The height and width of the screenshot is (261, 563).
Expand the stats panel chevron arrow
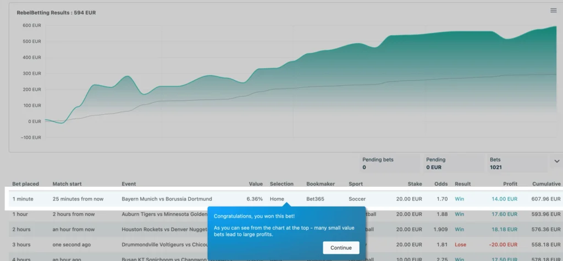[557, 162]
